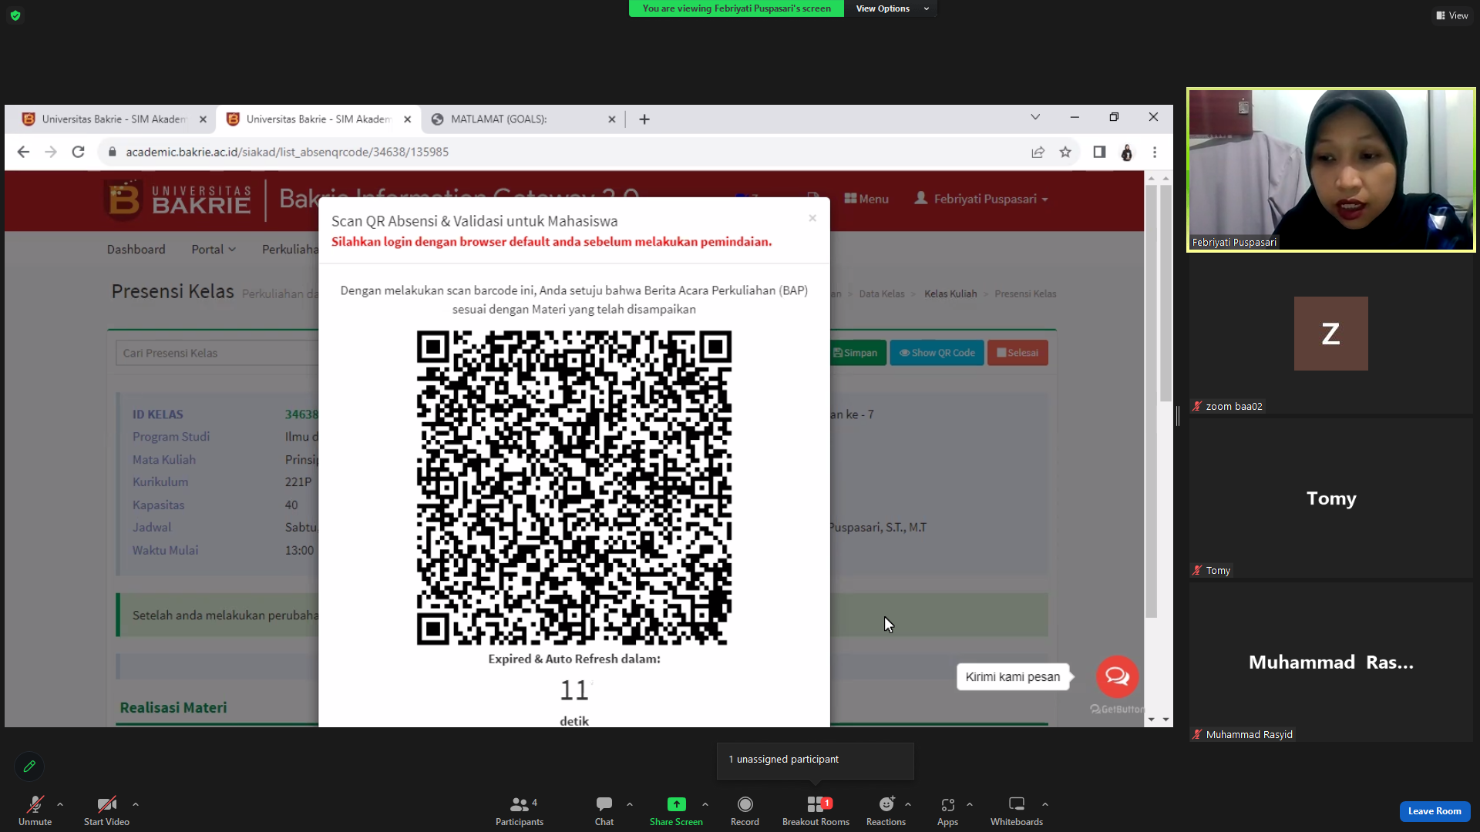Select Febriyati Puspasari's video thumbnail
This screenshot has height=832, width=1480.
[x=1331, y=169]
